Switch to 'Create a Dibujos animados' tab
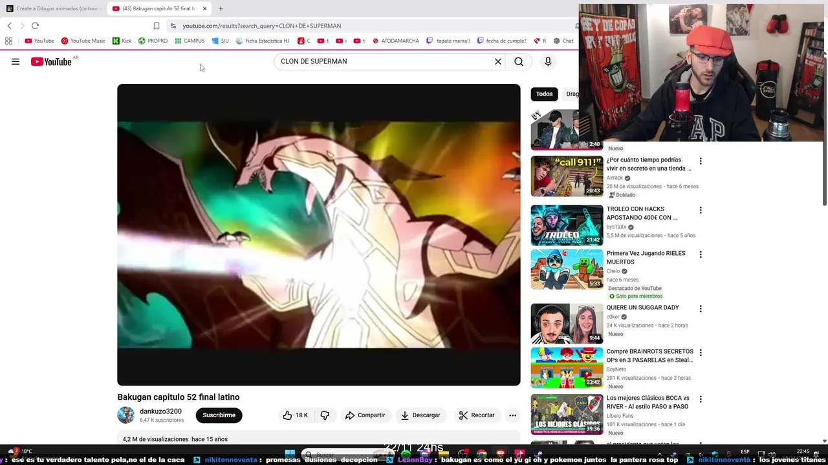Viewport: 828px width, 465px height. (x=53, y=8)
